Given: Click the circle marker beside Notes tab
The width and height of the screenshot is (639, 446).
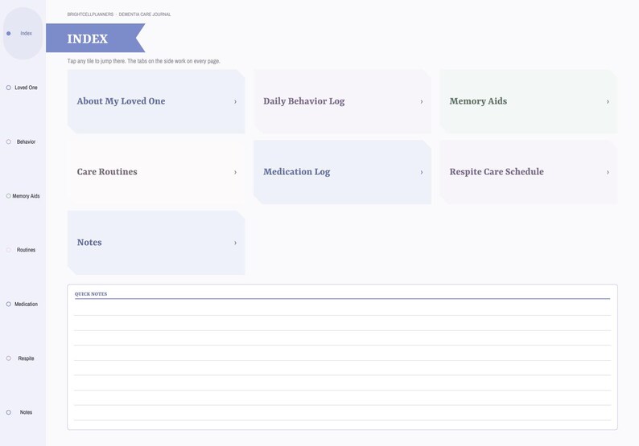Looking at the screenshot, I should coord(9,412).
